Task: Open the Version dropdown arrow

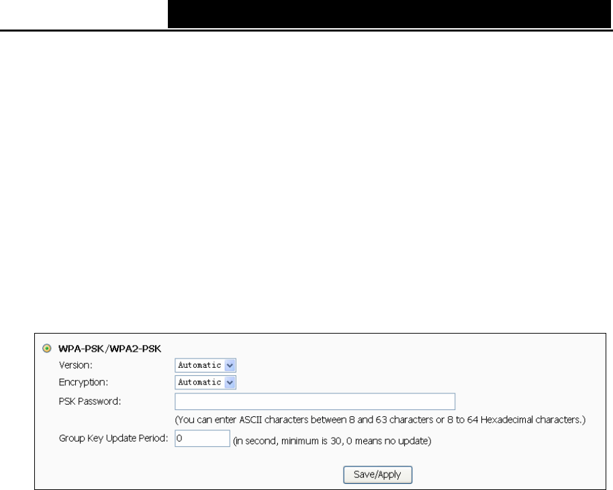Action: pos(230,365)
